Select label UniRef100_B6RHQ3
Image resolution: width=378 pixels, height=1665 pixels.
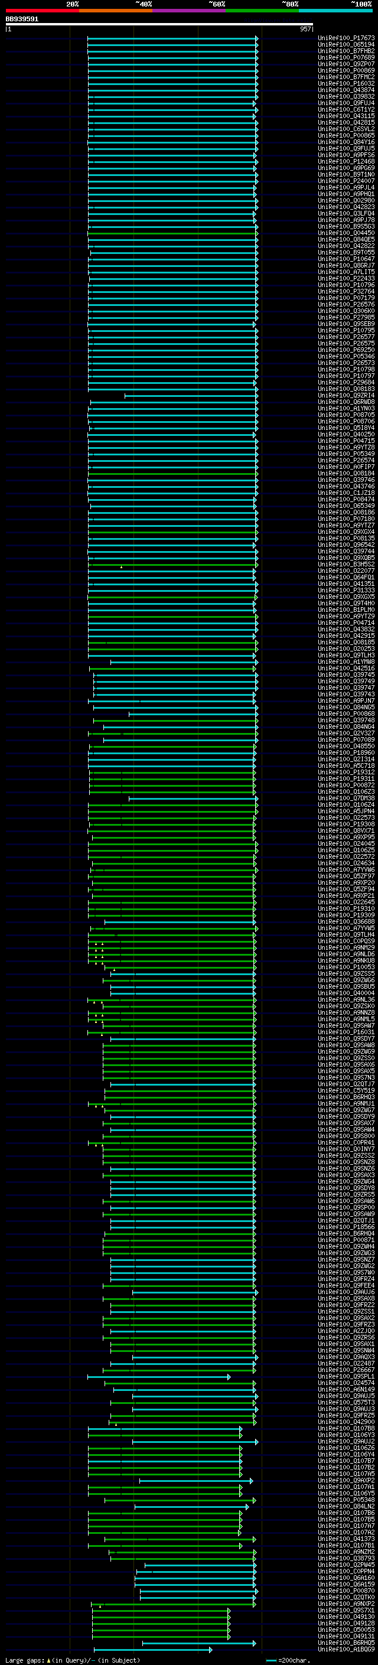pos(346,1097)
